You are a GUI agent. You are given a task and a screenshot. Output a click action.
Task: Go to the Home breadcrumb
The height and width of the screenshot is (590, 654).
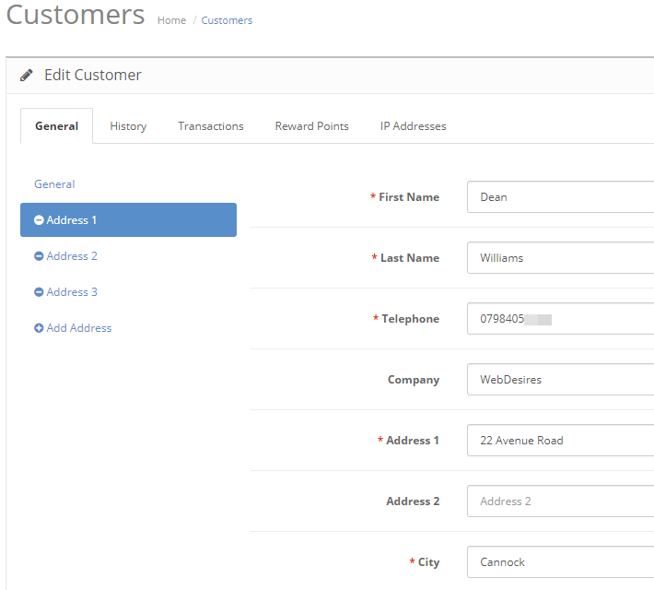171,20
